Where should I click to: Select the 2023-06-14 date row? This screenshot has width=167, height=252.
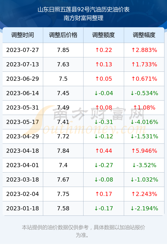(83, 93)
